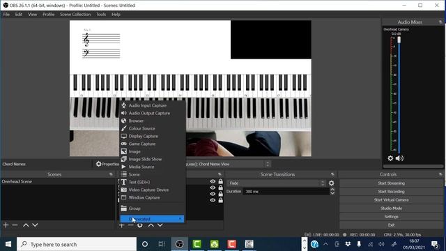Remove selected scene with minus icon
Viewport: 446px width, 251px height.
click(x=15, y=225)
